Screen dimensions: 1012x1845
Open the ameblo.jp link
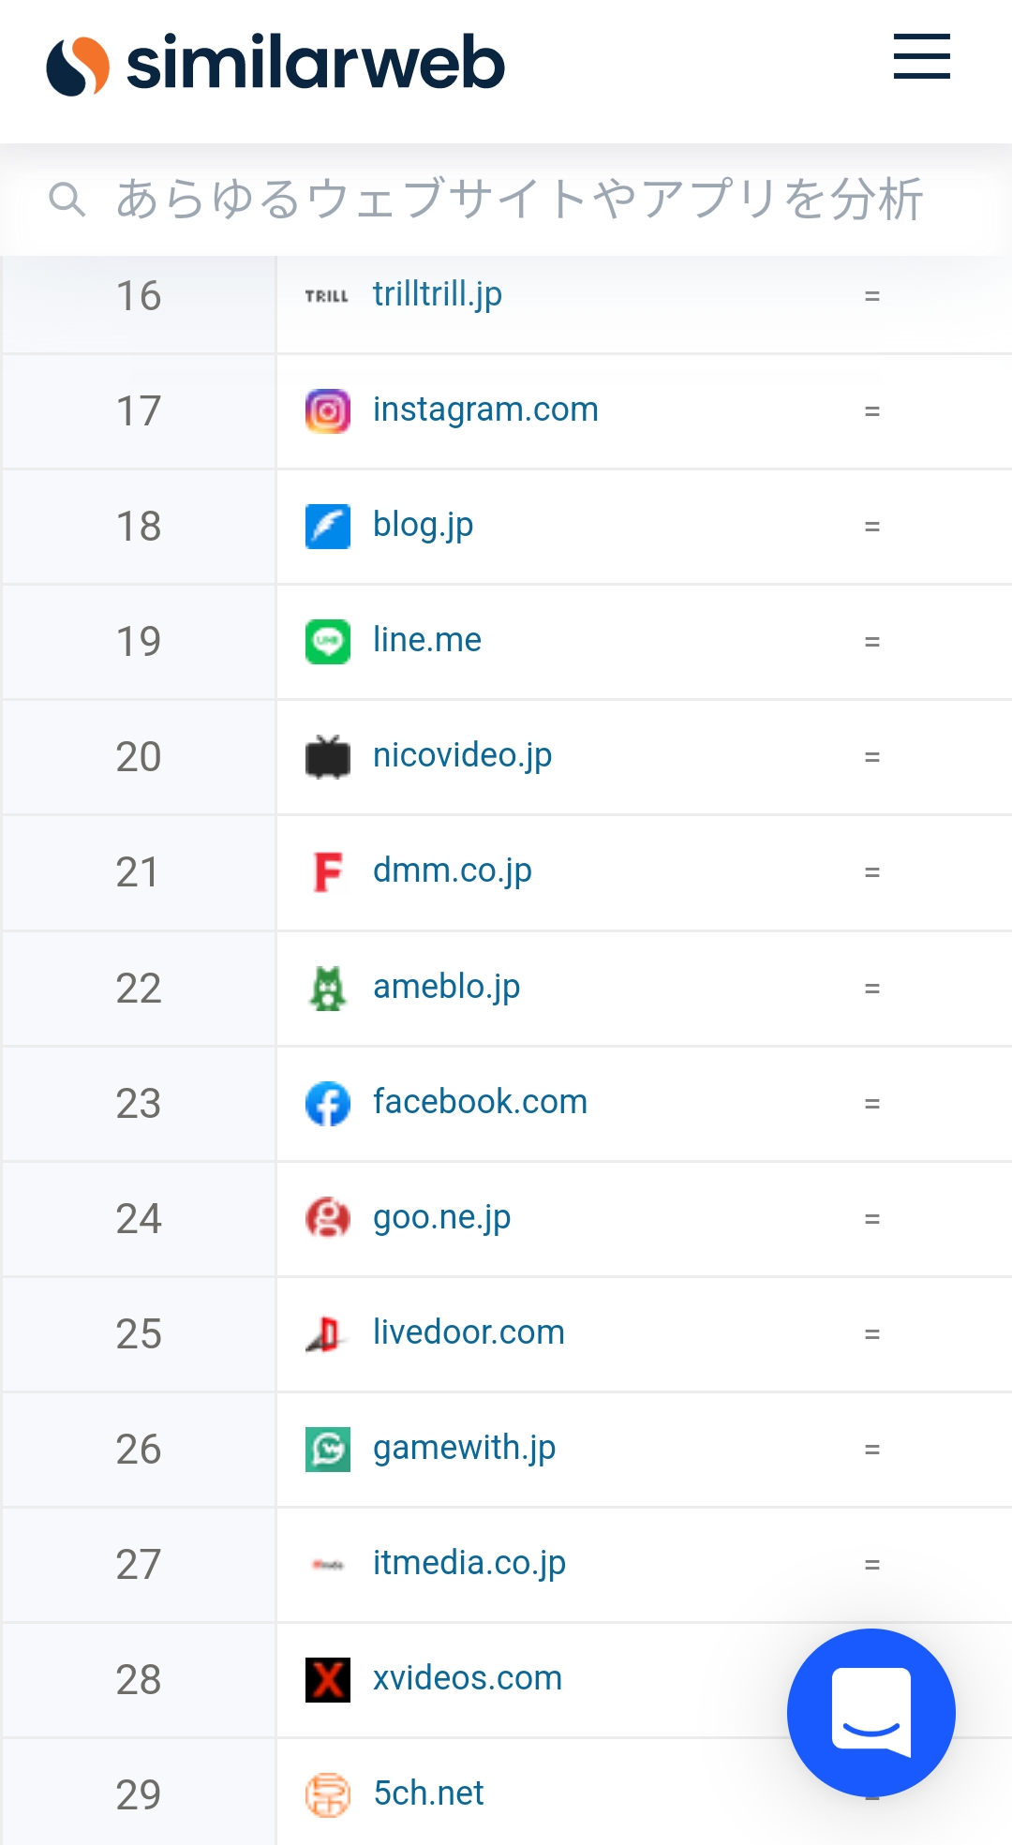pyautogui.click(x=447, y=988)
